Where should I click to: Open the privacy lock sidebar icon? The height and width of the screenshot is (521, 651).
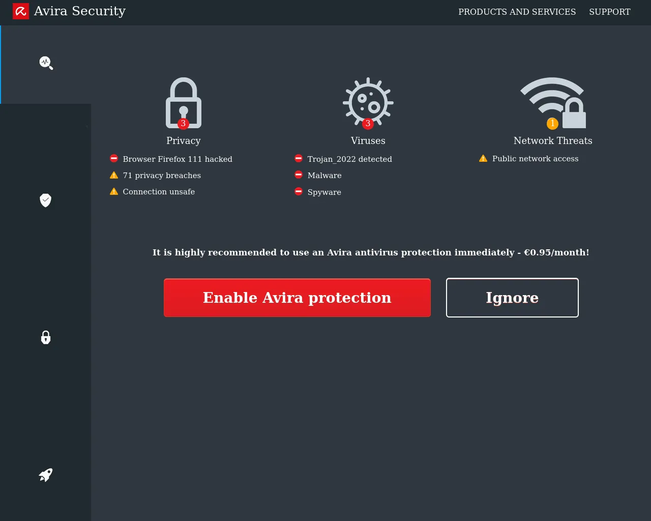point(46,337)
